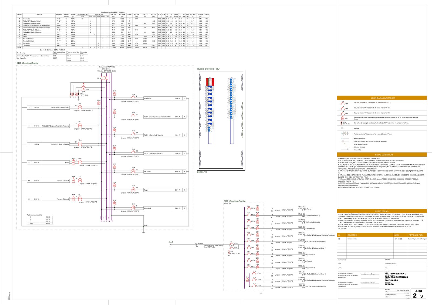This screenshot has width=432, height=305.
Task: Click the 'Medidor' legend symbol
Action: pos(343,128)
